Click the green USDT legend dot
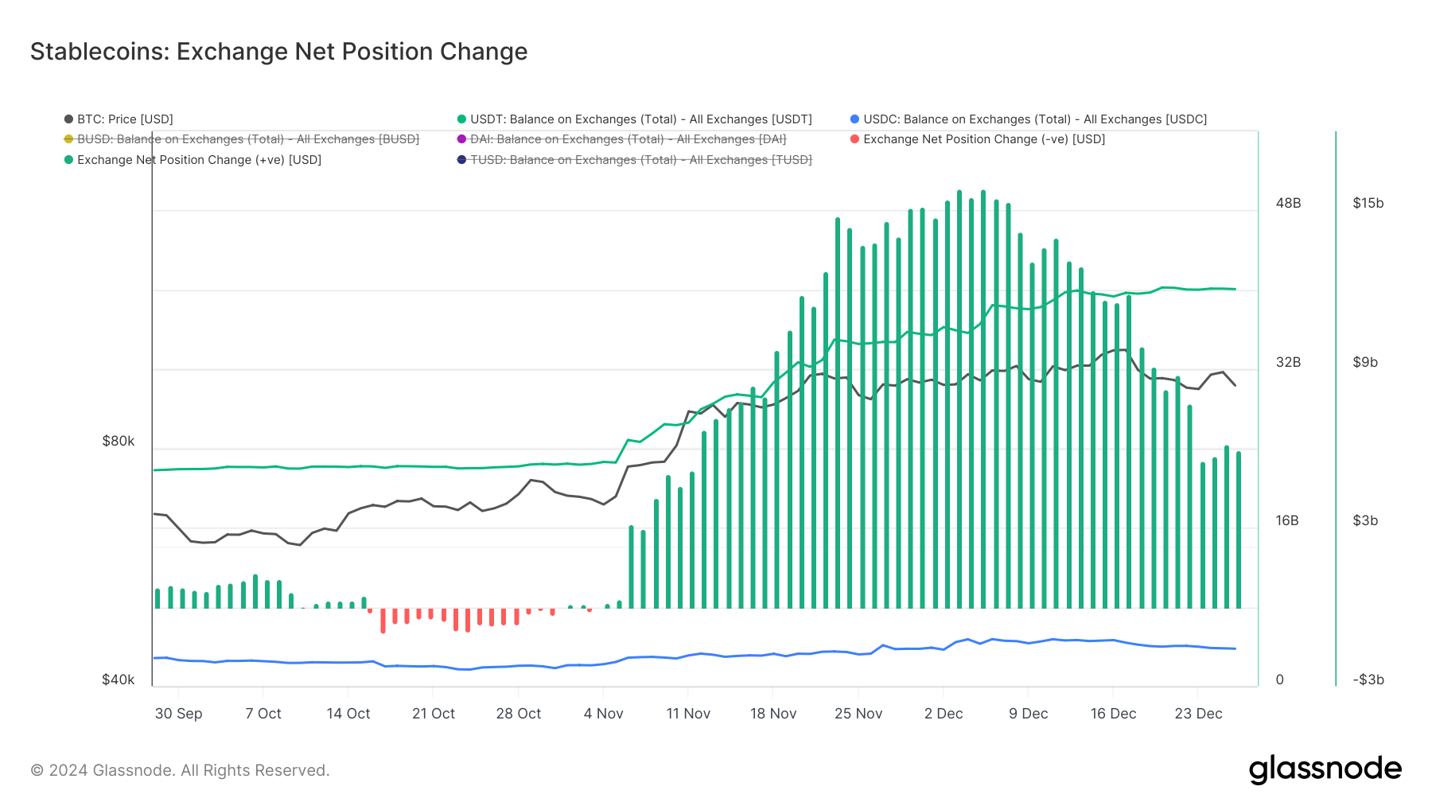The height and width of the screenshot is (806, 1432). click(461, 119)
